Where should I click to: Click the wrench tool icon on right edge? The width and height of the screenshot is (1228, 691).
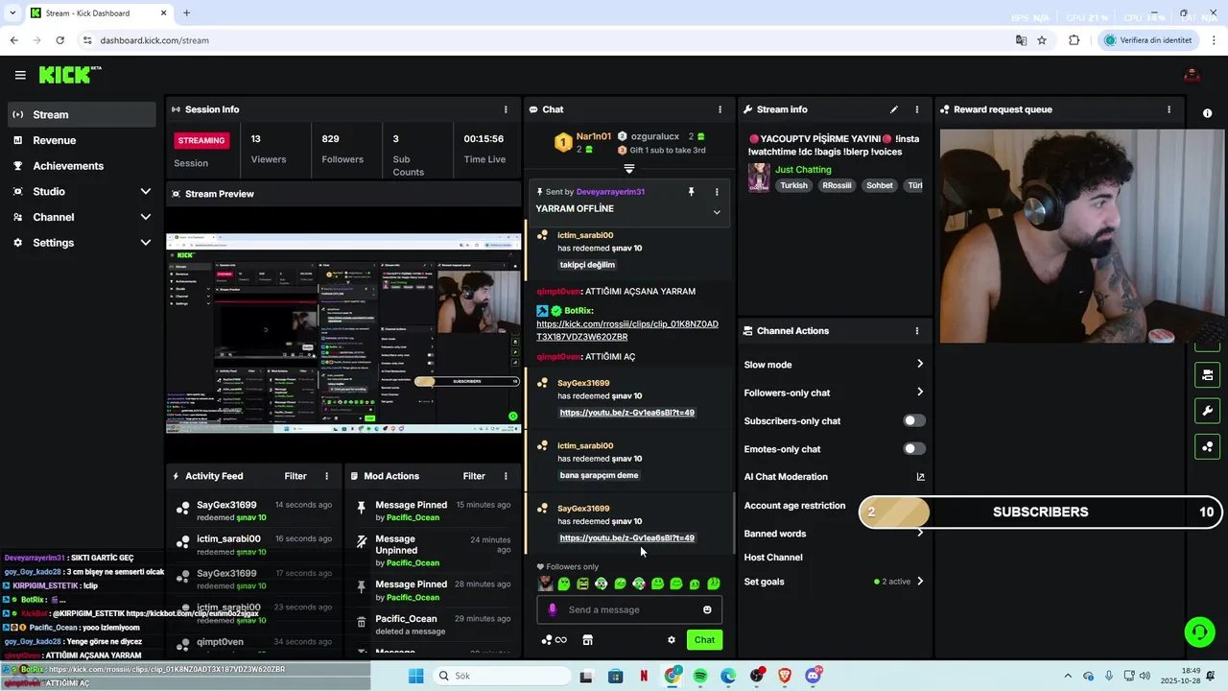click(x=1207, y=411)
